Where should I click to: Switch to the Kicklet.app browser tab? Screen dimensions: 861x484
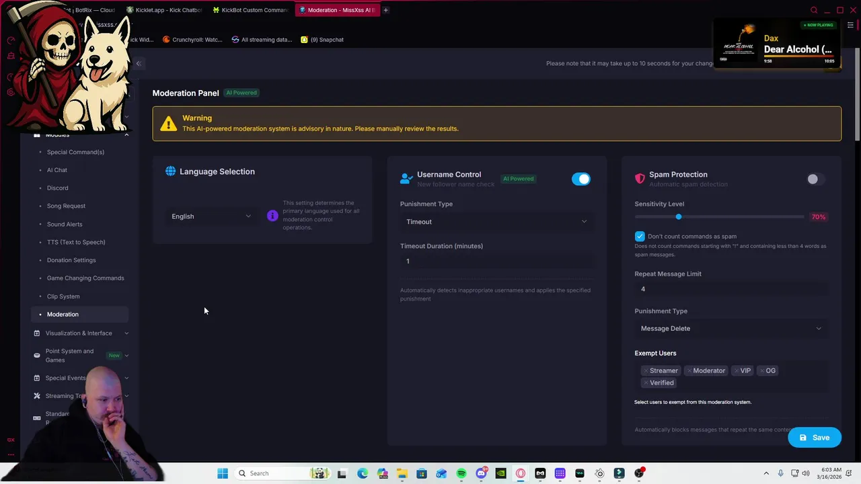(164, 10)
